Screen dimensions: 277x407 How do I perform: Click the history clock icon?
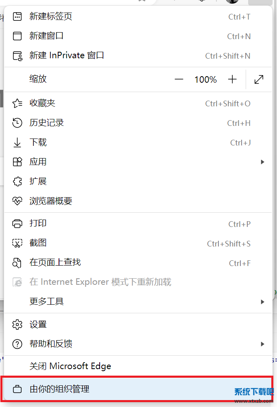tap(17, 123)
